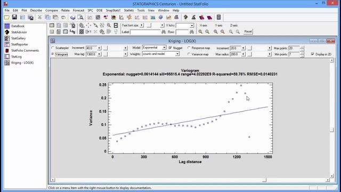Click the film strip icon in graphics toolbar
Screen dimensions: 341x192
pos(116,26)
